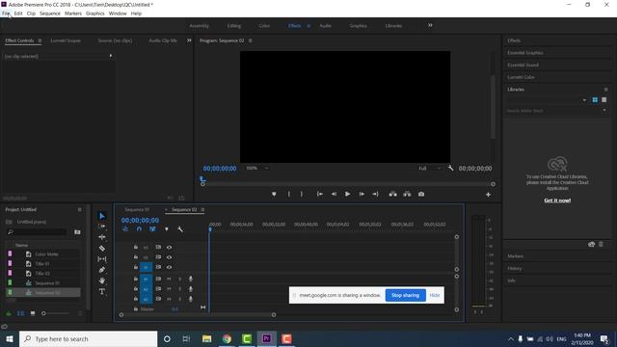Click Hide in sharing notification
This screenshot has height=347, width=617.
point(435,295)
